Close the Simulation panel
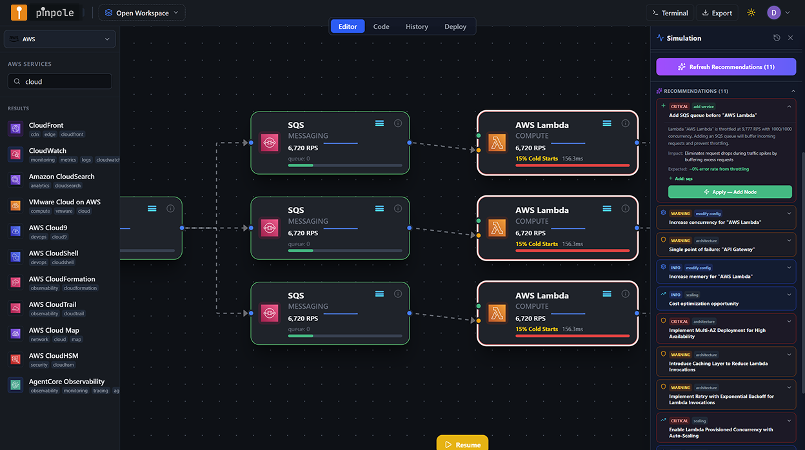Viewport: 805px width, 450px height. (790, 38)
